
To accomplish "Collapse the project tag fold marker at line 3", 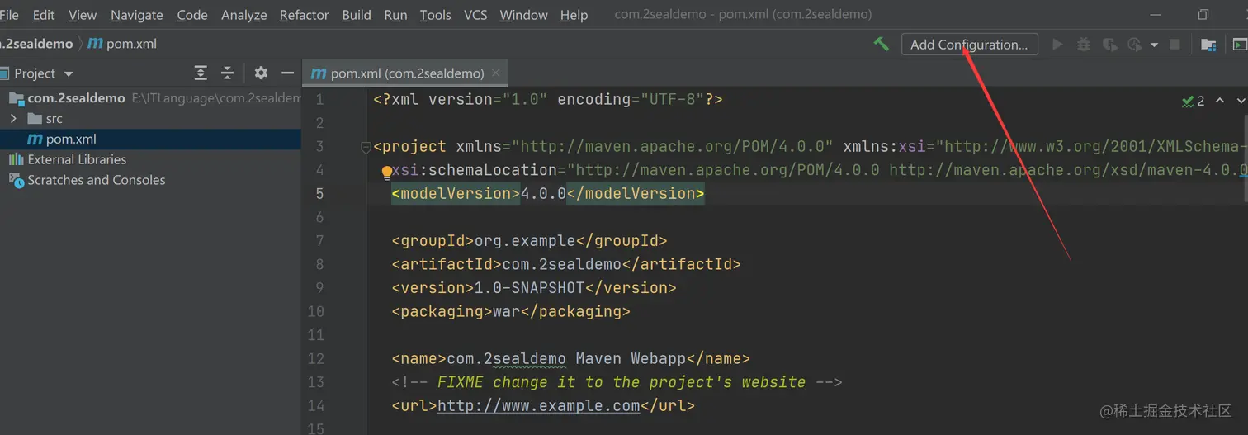I will tap(366, 147).
